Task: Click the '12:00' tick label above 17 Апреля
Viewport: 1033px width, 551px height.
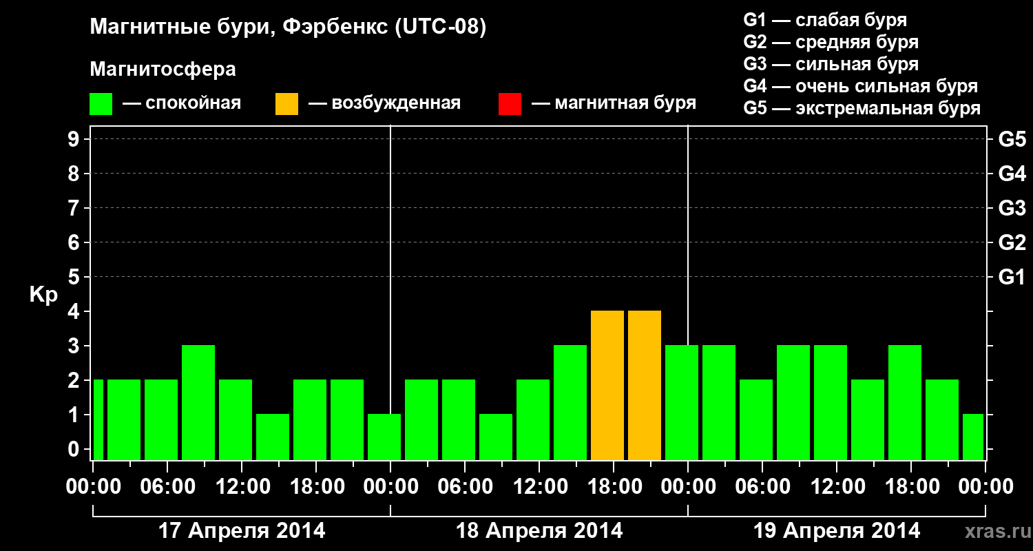Action: click(242, 486)
